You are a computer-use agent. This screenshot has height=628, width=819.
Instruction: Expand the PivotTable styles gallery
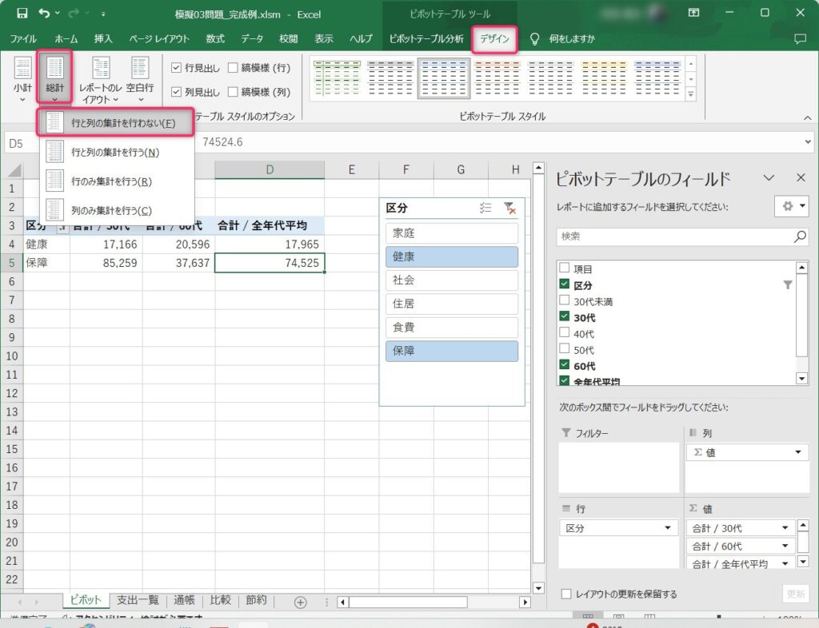click(x=691, y=94)
